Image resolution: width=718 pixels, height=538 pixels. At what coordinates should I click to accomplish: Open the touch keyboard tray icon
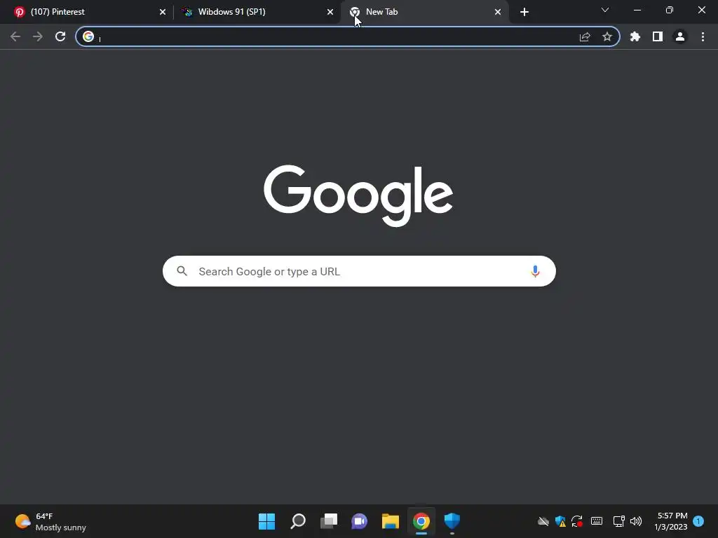point(597,521)
